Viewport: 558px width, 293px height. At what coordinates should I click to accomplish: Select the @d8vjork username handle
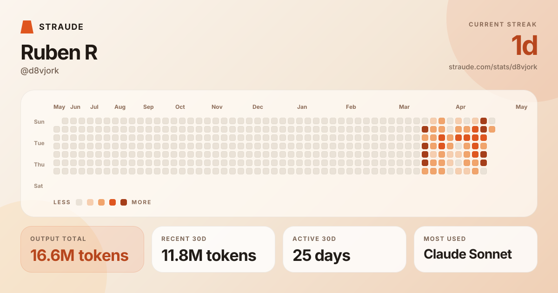pyautogui.click(x=40, y=71)
